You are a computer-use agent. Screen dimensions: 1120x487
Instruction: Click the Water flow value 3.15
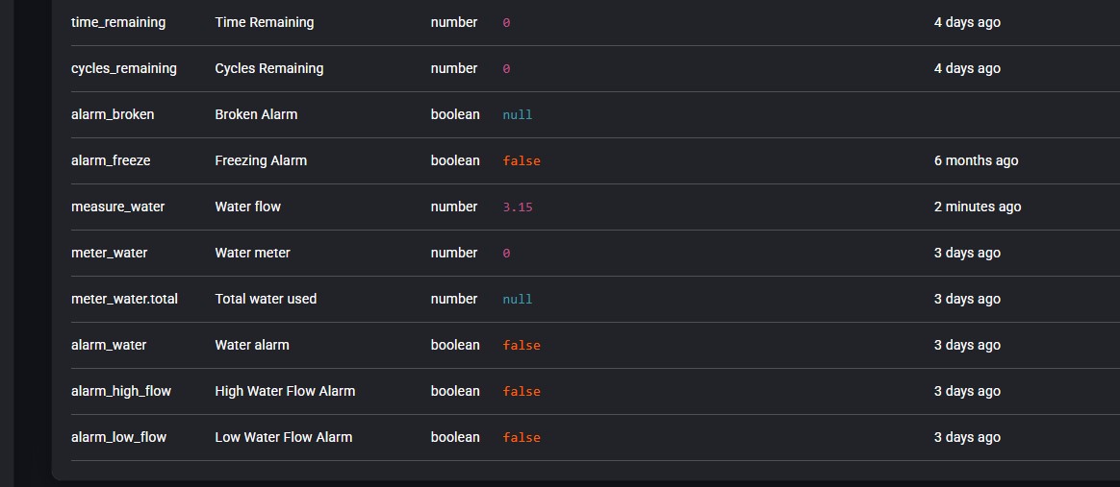517,207
